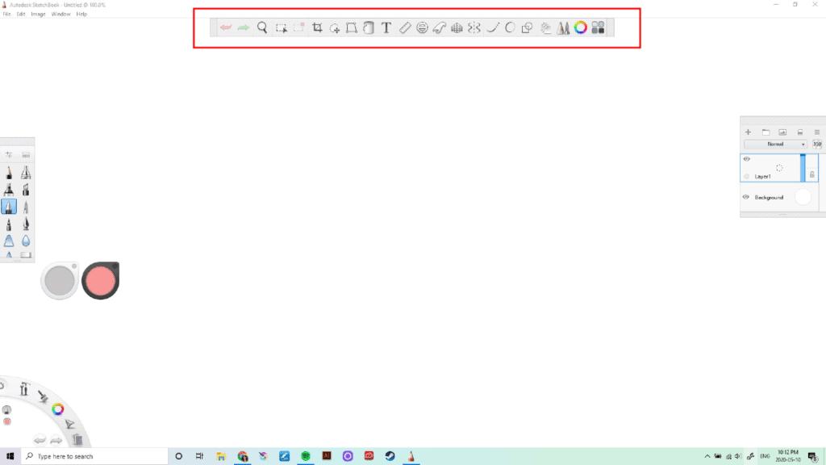Select the Distort Transform tool
This screenshot has height=465, width=826.
coord(352,27)
